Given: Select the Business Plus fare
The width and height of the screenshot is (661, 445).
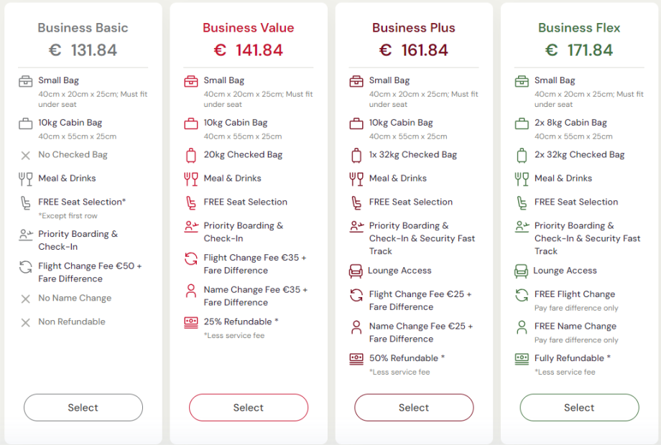Looking at the screenshot, I should click(414, 407).
